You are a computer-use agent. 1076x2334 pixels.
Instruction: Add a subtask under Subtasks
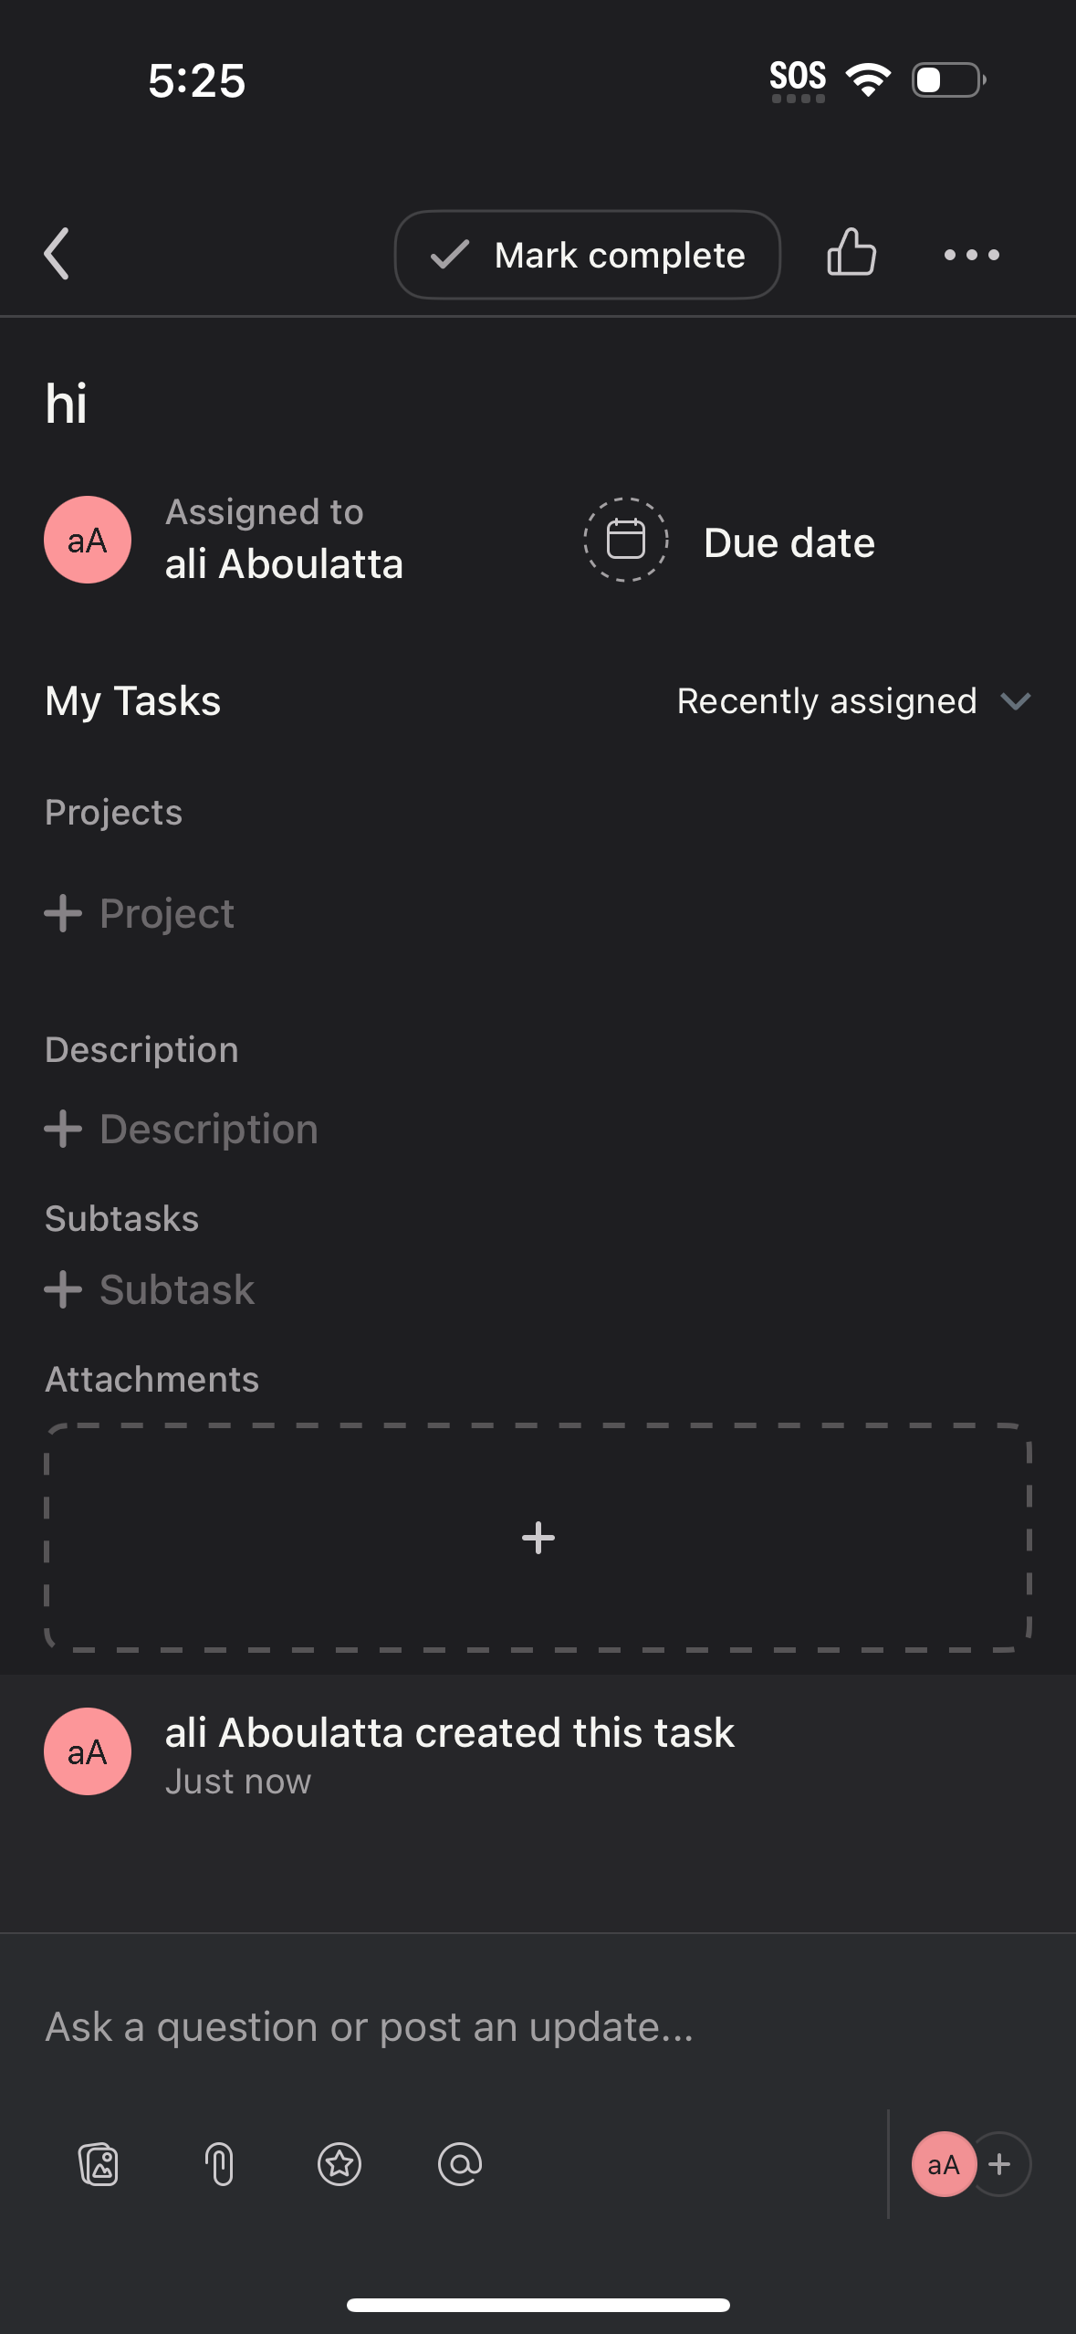pos(150,1288)
